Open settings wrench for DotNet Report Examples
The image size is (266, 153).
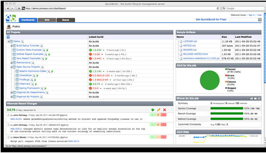tap(46, 54)
